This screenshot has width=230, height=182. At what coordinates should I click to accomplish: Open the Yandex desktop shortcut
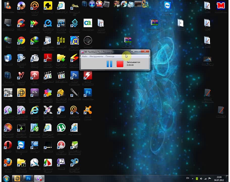(74, 41)
